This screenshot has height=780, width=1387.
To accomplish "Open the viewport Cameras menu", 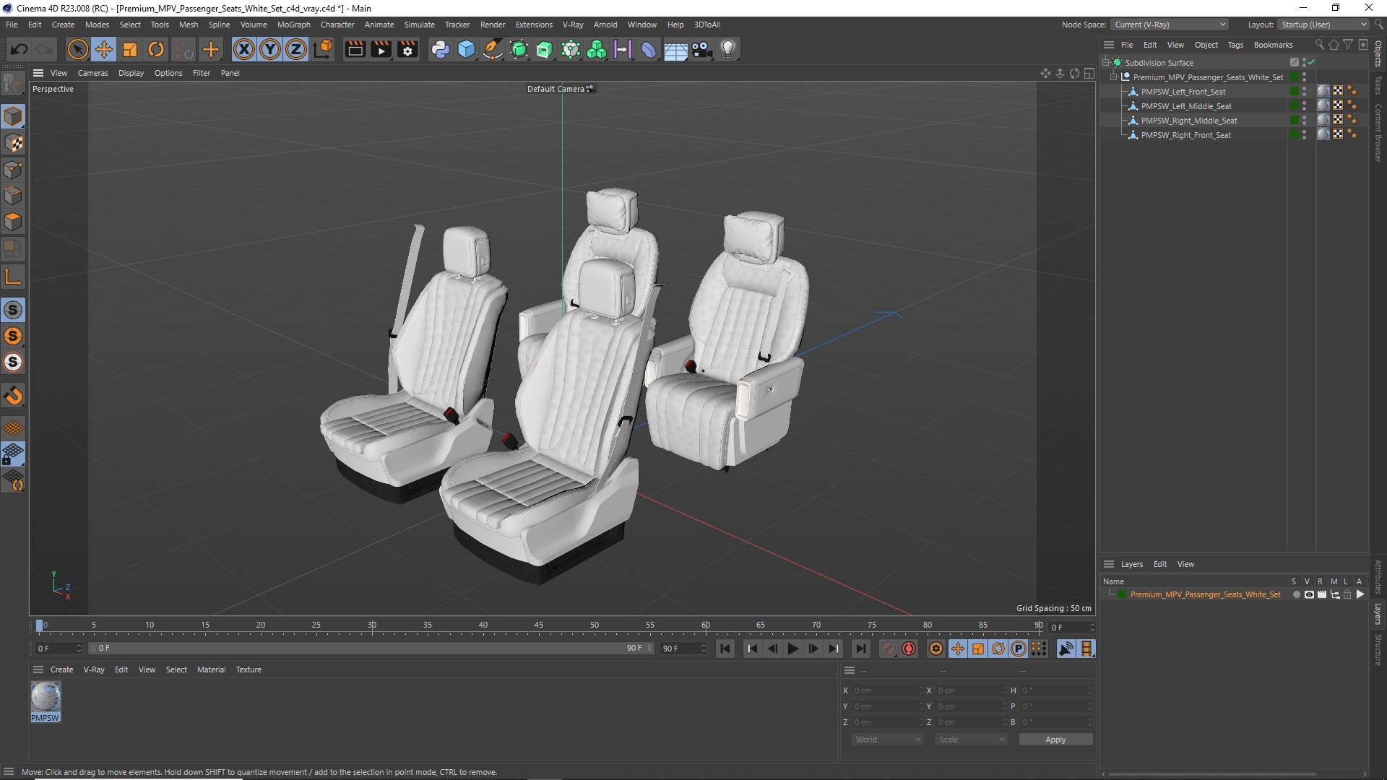I will 92,73.
